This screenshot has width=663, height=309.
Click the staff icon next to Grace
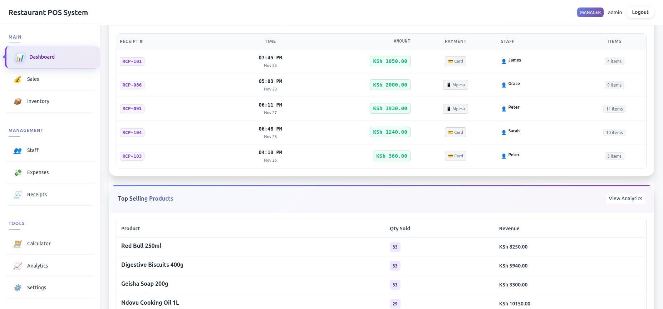coord(504,85)
